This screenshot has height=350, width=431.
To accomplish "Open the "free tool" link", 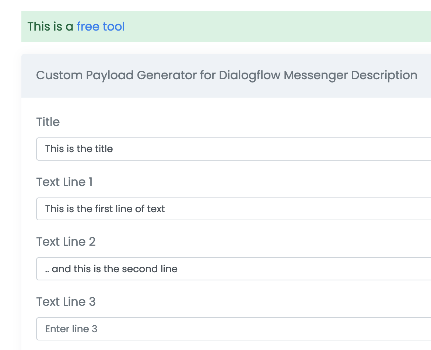I will coord(101,27).
